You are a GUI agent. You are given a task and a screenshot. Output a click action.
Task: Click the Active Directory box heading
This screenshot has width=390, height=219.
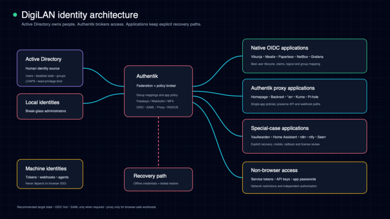pyautogui.click(x=43, y=59)
